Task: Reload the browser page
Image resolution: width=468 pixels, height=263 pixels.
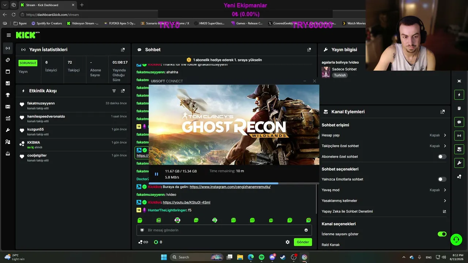Action: click(x=14, y=15)
